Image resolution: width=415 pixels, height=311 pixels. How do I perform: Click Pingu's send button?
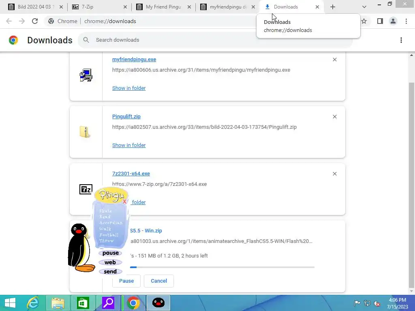(x=110, y=272)
